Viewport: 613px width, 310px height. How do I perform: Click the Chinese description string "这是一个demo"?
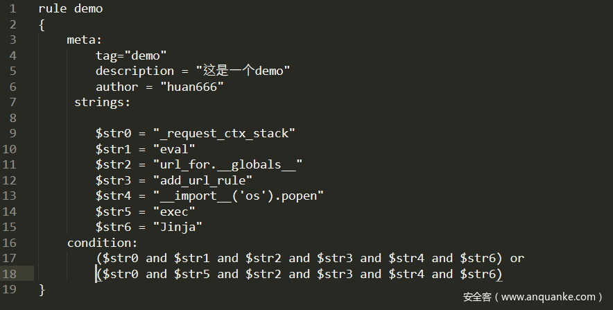point(243,71)
